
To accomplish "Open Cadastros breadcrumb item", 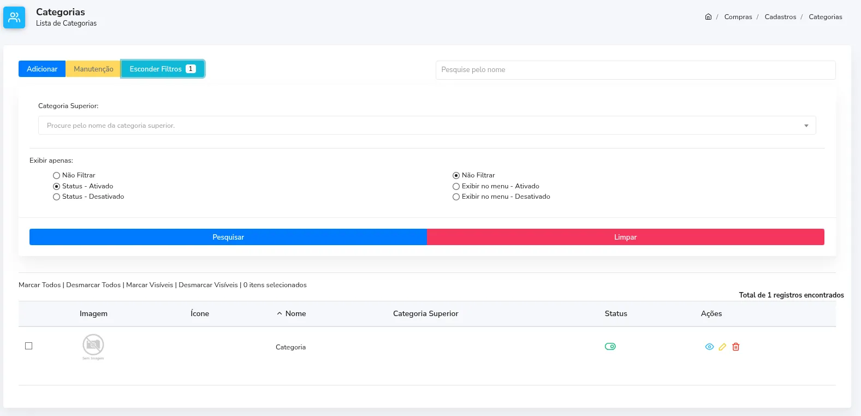I will pyautogui.click(x=780, y=17).
